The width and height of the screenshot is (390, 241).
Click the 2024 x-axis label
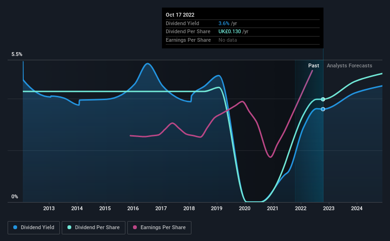coord(357,208)
